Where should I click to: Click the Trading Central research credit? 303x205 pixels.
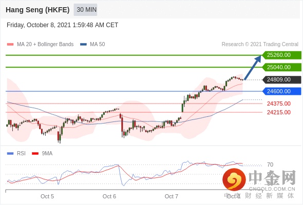(x=260, y=45)
